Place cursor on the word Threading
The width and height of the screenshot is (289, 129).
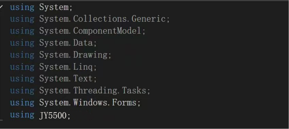[x=95, y=91]
